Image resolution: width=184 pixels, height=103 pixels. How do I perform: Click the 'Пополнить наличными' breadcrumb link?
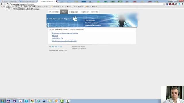(x=76, y=29)
